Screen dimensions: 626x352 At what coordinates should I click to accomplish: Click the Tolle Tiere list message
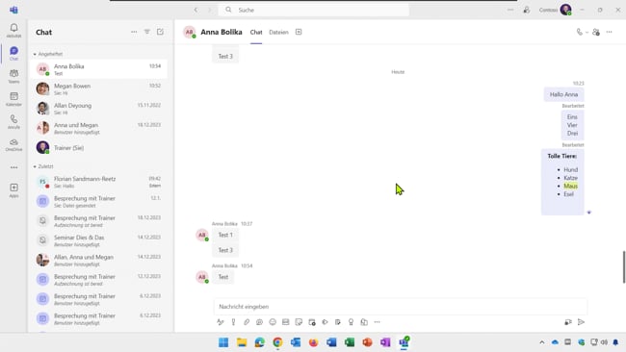(x=562, y=182)
